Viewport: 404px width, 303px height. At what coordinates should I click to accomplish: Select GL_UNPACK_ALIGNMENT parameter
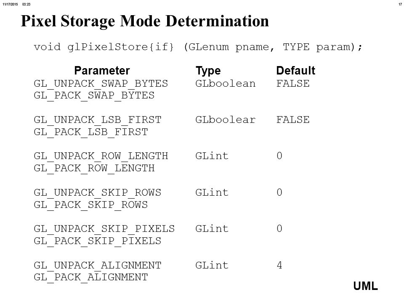(97, 266)
